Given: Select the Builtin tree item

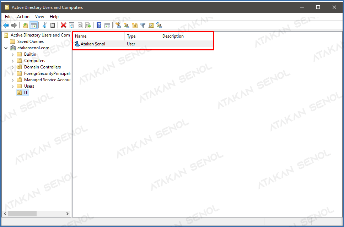Looking at the screenshot, I should tap(30, 54).
